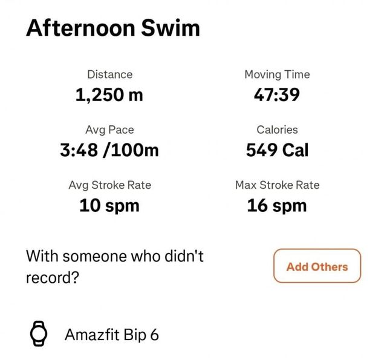Tap the 10 spm stroke rate value
The width and height of the screenshot is (387, 362).
click(109, 206)
